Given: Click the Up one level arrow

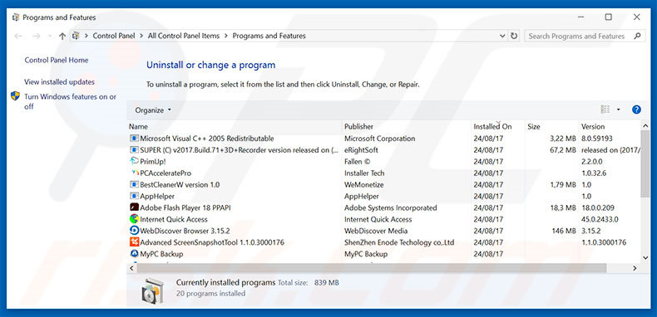Looking at the screenshot, I should [62, 36].
